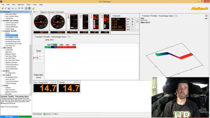The height and width of the screenshot is (118, 210).
Task: Switch to the Cam Control tab
Action: 60,12
